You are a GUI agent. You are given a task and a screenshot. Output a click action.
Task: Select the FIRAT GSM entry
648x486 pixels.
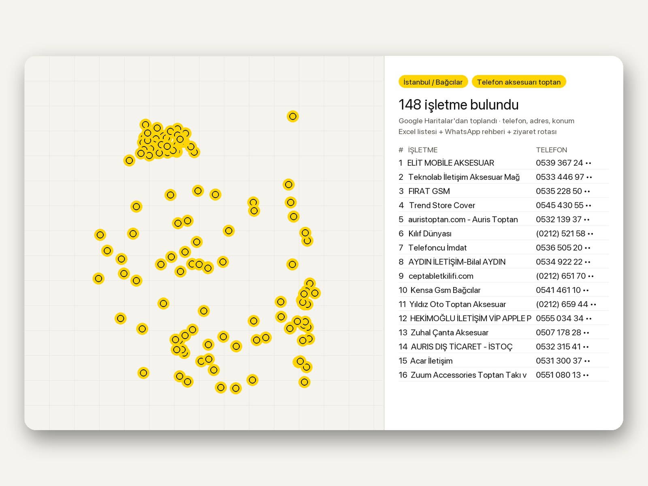pyautogui.click(x=503, y=191)
